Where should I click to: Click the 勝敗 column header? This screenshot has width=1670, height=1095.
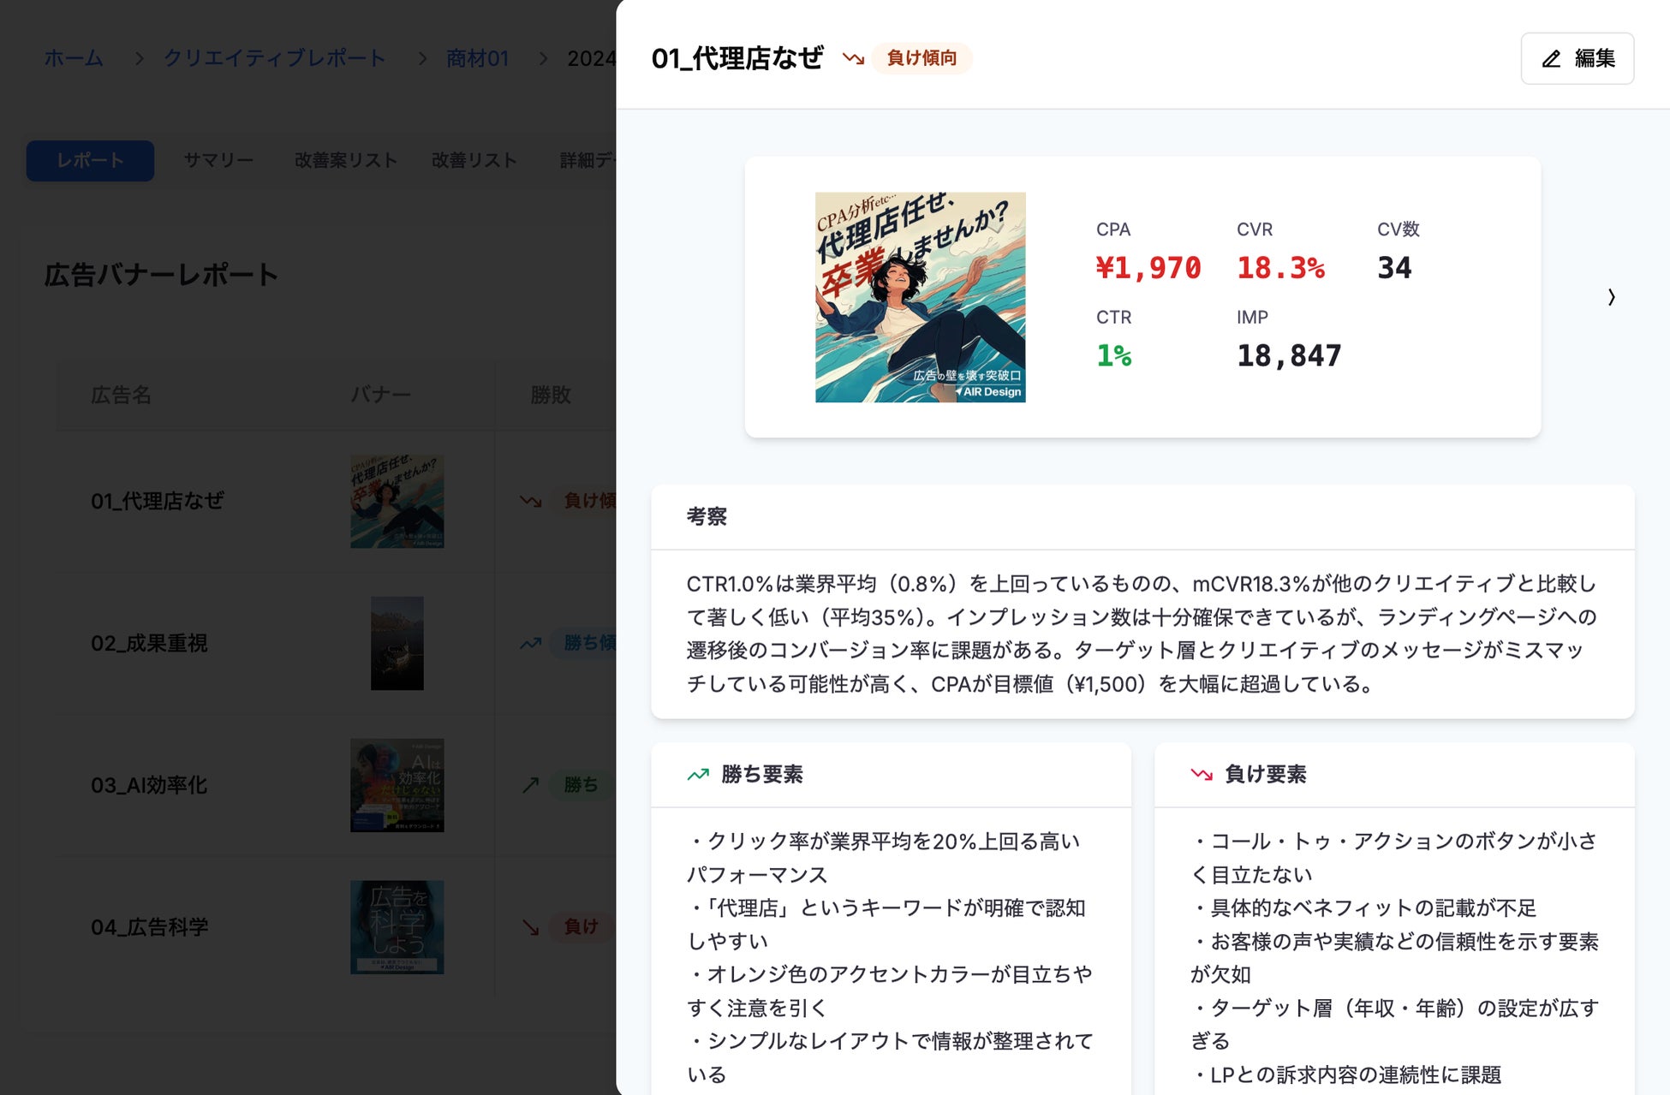[551, 395]
